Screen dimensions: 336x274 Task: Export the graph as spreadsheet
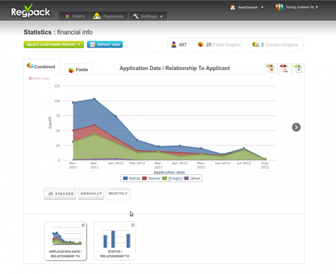298,69
